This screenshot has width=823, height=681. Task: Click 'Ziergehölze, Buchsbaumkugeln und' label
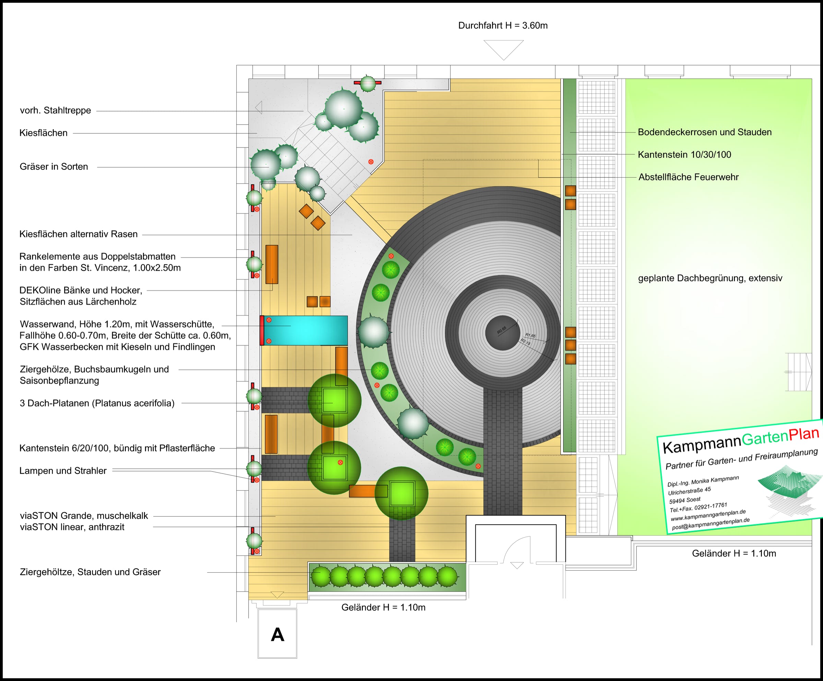94,369
